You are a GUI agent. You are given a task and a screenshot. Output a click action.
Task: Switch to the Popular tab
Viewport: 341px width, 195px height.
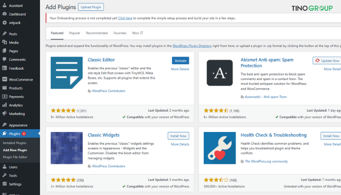(x=75, y=33)
